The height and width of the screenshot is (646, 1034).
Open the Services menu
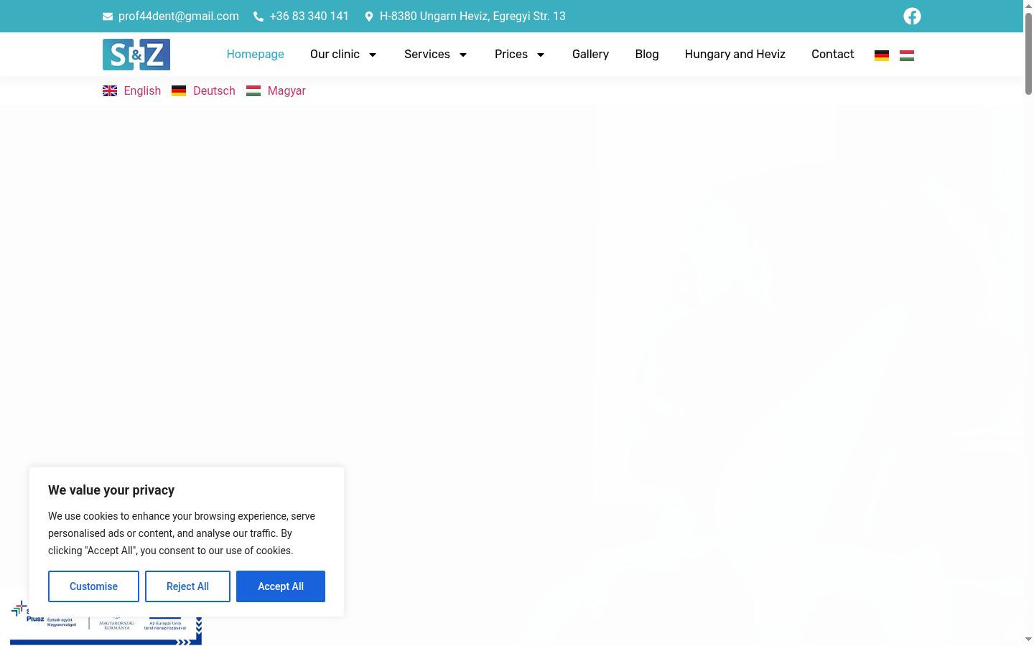click(427, 55)
